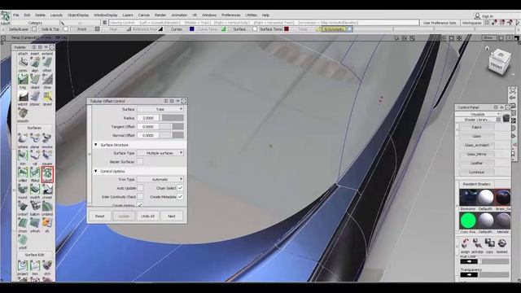Click the Undo All button
521x293 pixels.
click(x=147, y=216)
